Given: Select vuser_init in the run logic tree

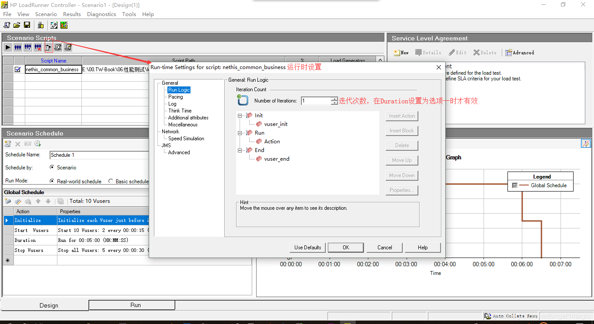Looking at the screenshot, I should 276,124.
